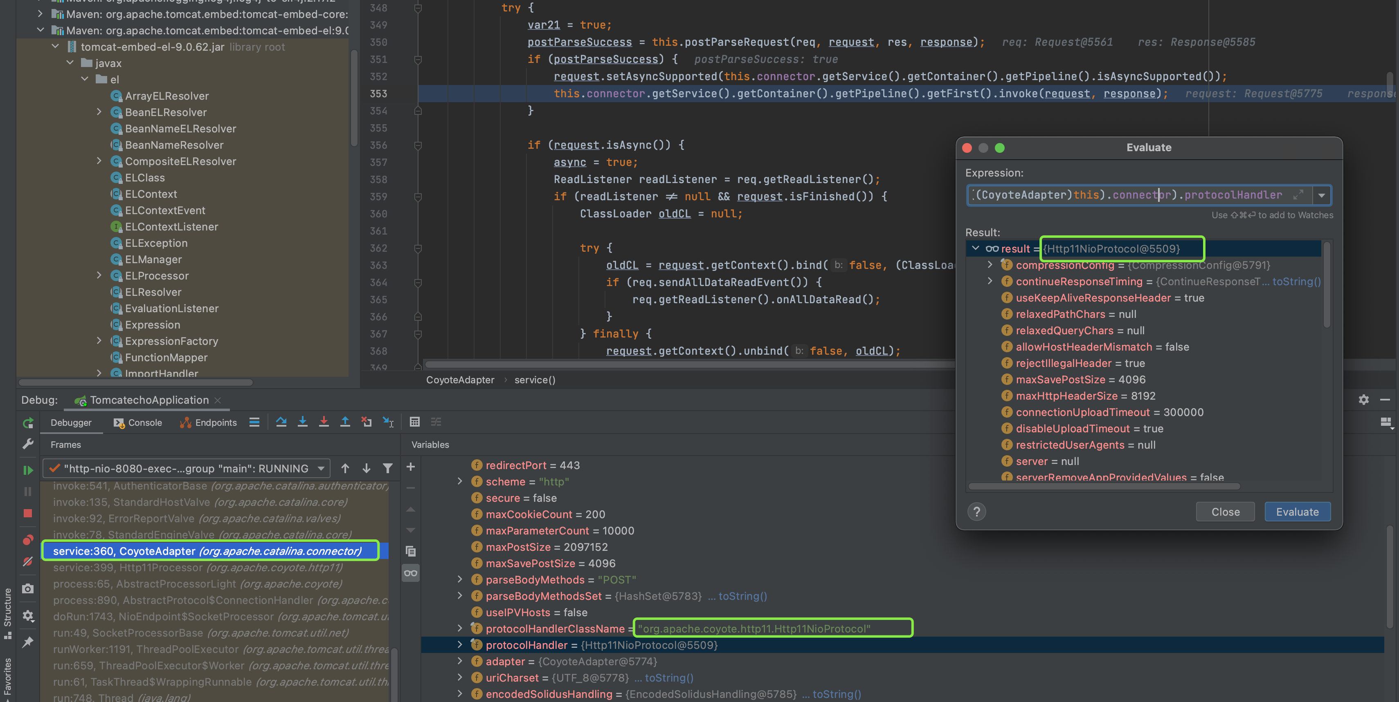Toggle show watches glasses icon
Screen dimensions: 1399x702
click(x=411, y=573)
